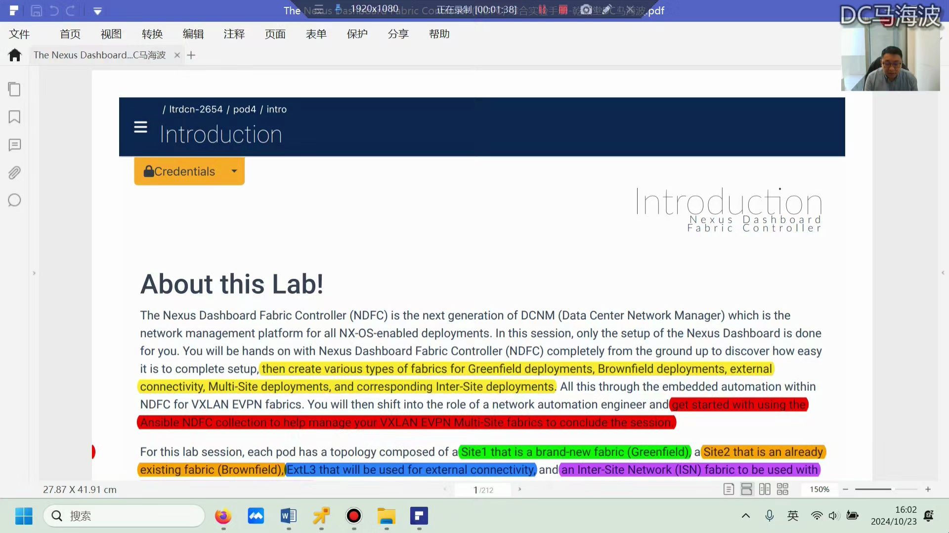This screenshot has width=949, height=533.
Task: Click the bookmark/save icon in sidebar
Action: coord(14,117)
